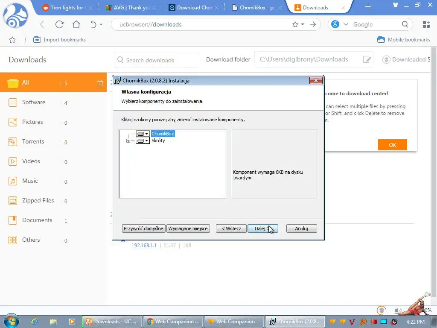This screenshot has width=437, height=328.
Task: Click the download folder path field
Action: click(314, 59)
